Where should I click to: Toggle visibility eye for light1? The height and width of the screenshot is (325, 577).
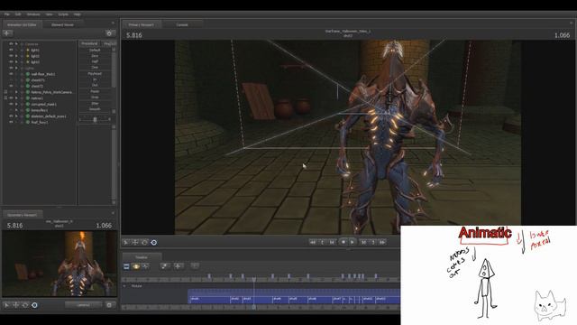(x=11, y=50)
